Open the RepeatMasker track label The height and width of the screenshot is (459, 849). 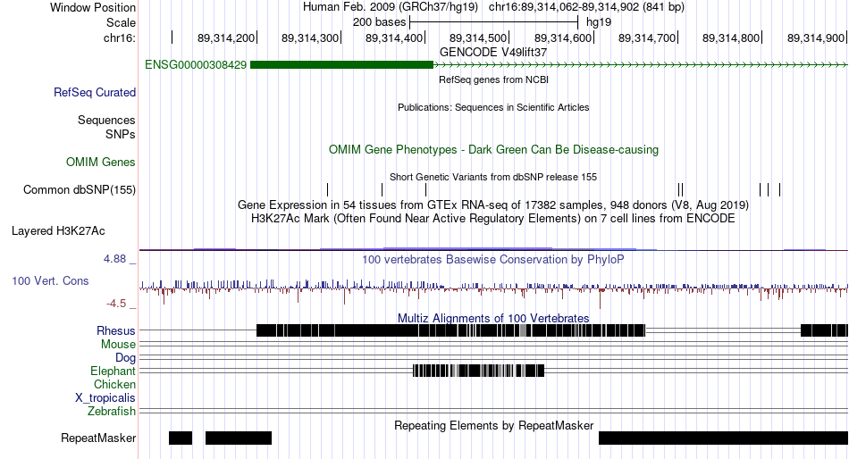point(98,438)
